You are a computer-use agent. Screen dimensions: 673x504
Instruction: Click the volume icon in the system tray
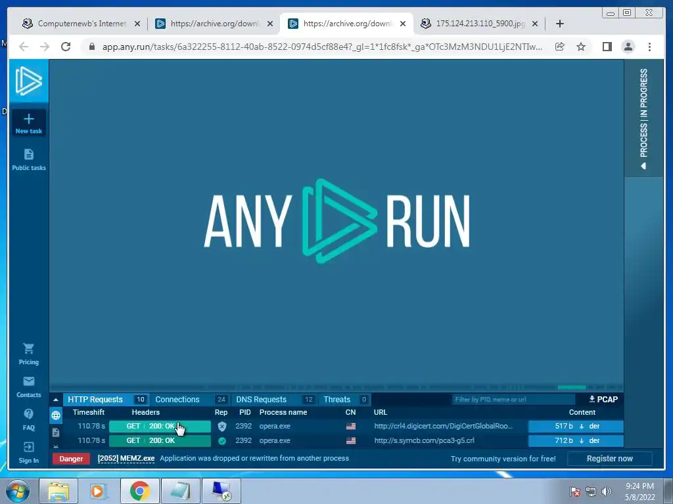[606, 492]
